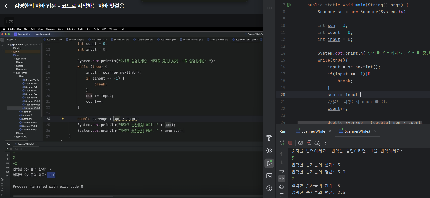Viewport: 430px width, 198px height.
Task: Expand the out folder in project tree
Action: pos(11,52)
